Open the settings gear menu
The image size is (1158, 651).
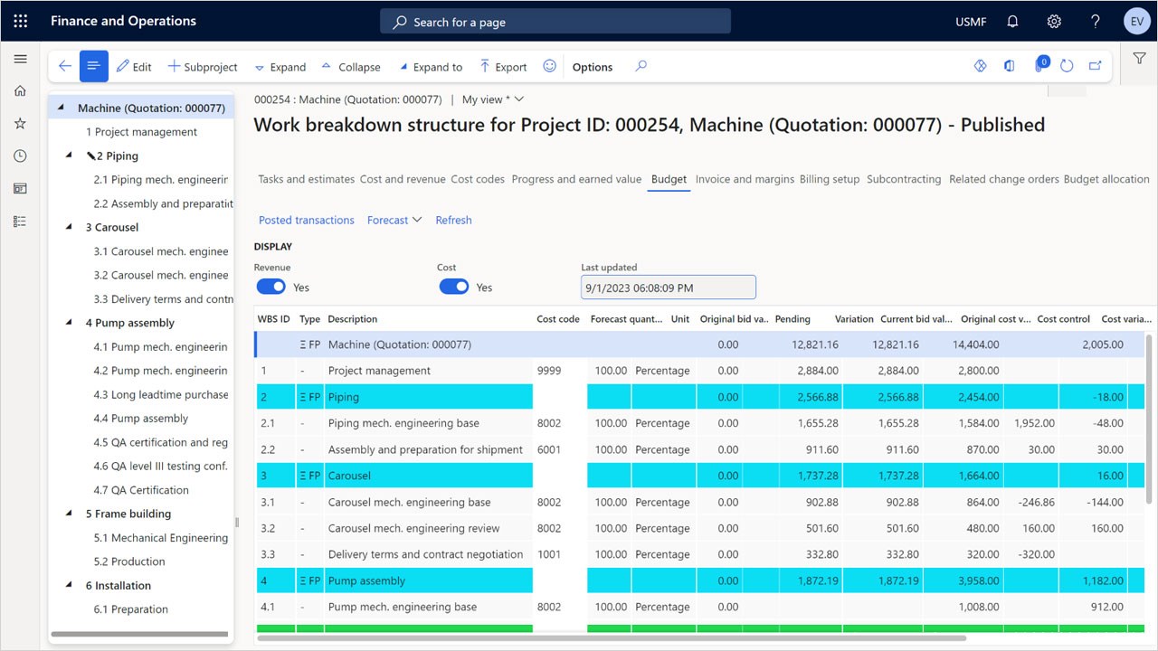(1054, 21)
